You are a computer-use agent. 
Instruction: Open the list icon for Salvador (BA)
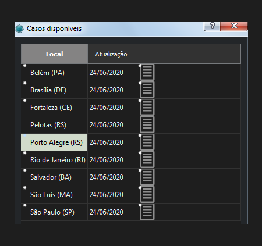click(147, 177)
